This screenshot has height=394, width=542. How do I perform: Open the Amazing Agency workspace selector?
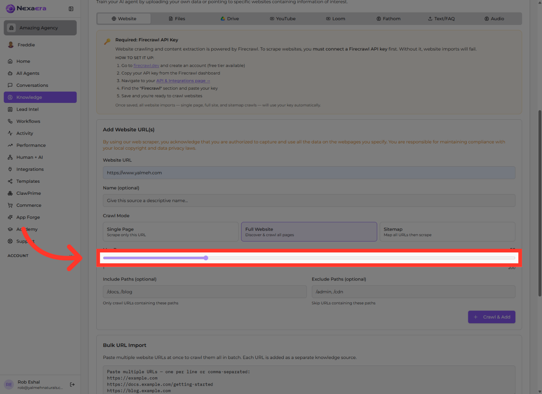[x=40, y=28]
